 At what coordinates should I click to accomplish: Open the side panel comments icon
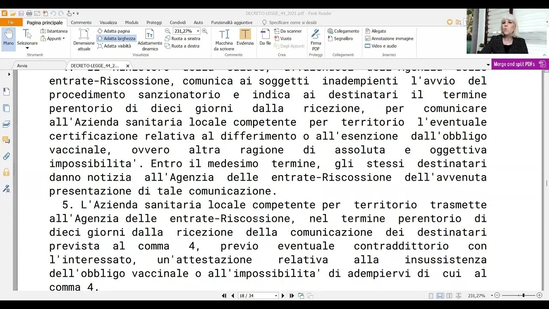[6, 140]
